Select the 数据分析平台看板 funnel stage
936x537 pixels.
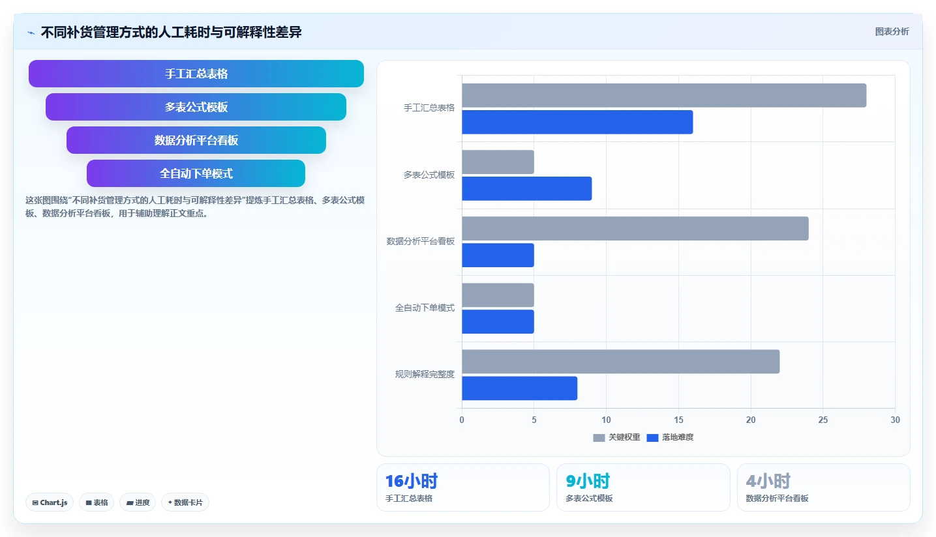[196, 140]
